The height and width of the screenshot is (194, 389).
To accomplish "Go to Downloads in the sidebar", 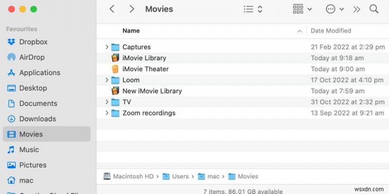I will point(32,119).
